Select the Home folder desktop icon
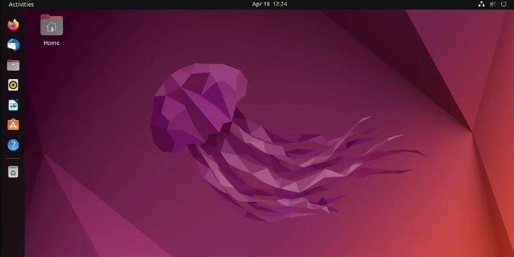Screen dimensions: 514x257 51,26
